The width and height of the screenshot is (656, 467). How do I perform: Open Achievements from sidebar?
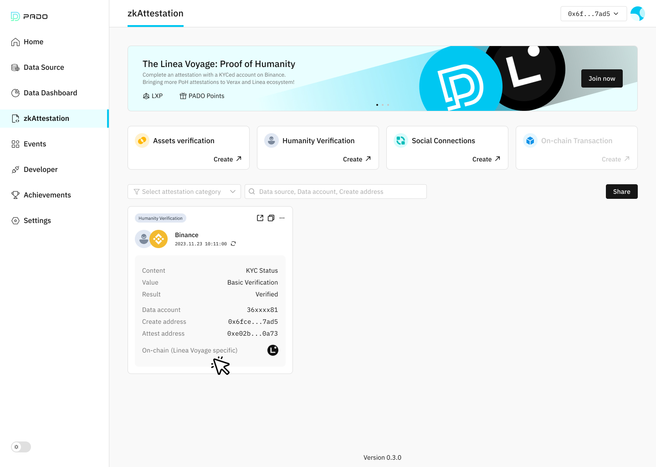click(x=54, y=195)
